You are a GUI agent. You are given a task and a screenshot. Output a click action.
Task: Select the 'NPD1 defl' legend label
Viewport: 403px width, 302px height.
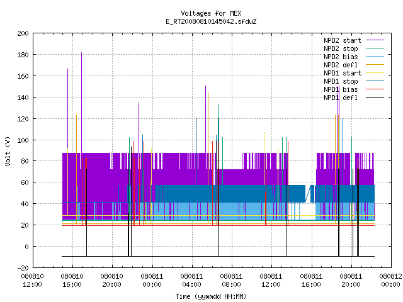[x=341, y=98]
